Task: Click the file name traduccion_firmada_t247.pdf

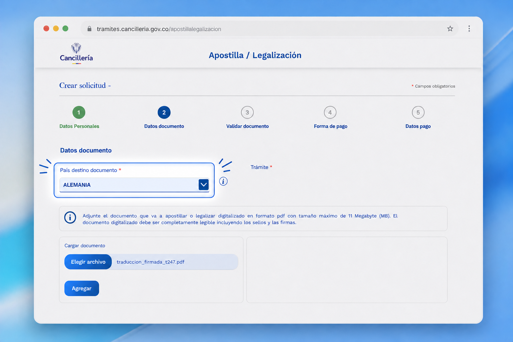Action: click(x=151, y=262)
